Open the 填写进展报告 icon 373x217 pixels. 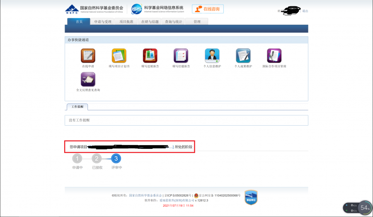[150, 55]
